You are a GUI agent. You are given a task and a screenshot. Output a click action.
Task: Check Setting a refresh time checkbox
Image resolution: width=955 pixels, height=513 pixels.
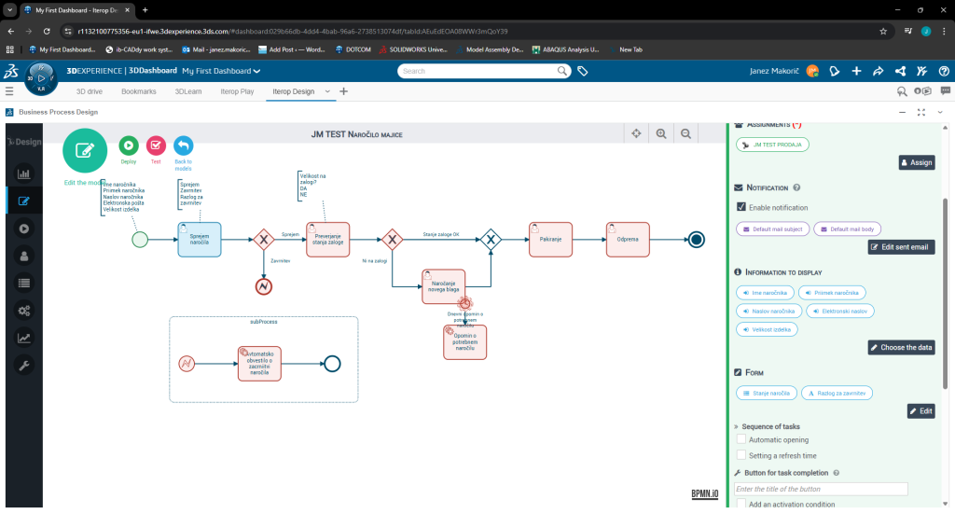(741, 456)
